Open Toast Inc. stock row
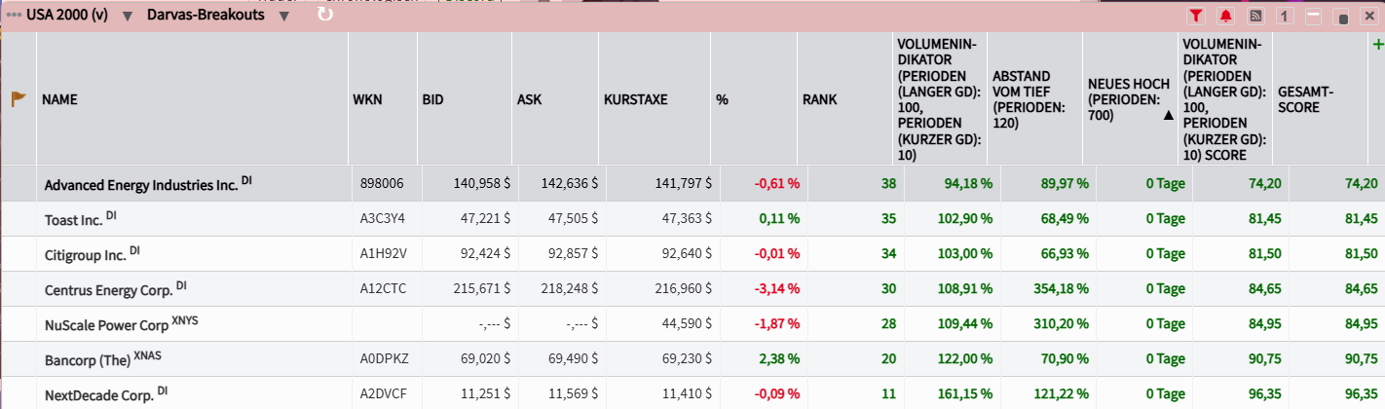 pos(692,218)
